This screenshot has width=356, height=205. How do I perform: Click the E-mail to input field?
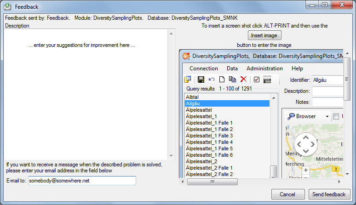point(82,181)
